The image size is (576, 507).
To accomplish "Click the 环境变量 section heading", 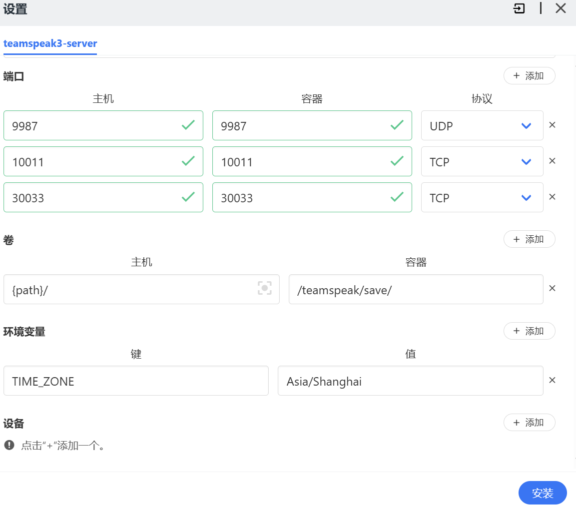I will 24,332.
